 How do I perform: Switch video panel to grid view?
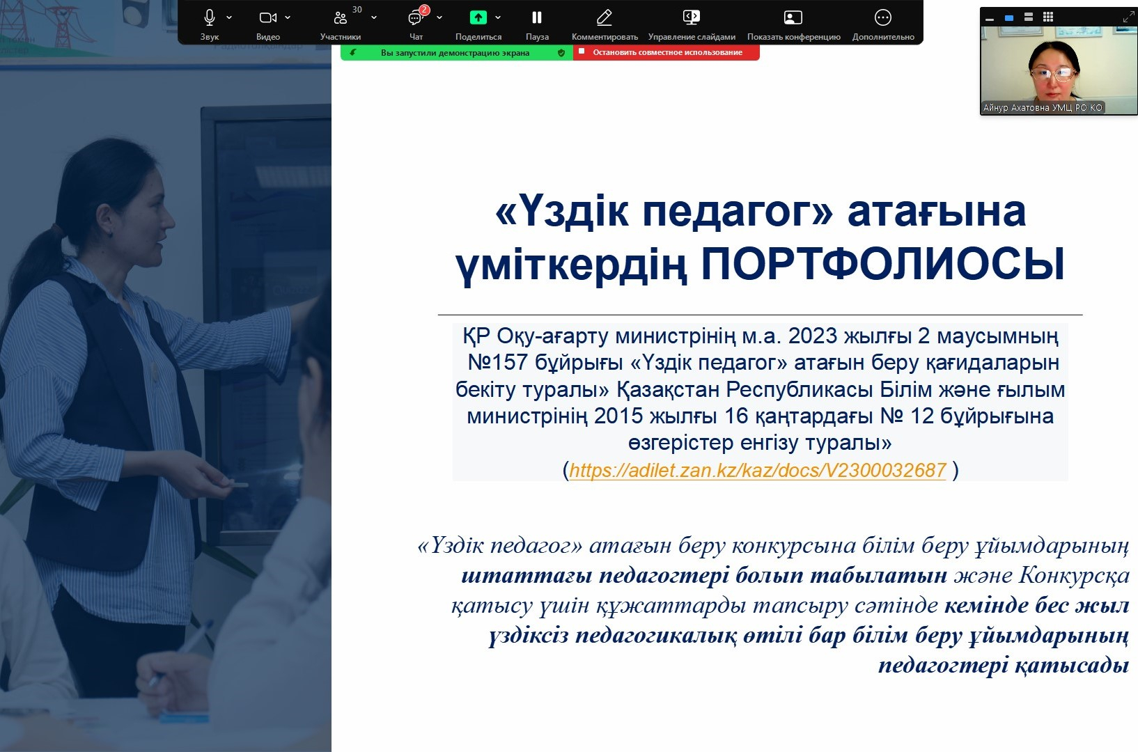1048,17
